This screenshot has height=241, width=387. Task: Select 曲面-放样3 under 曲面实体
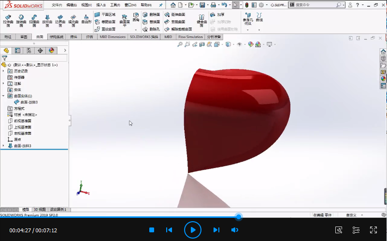click(26, 102)
